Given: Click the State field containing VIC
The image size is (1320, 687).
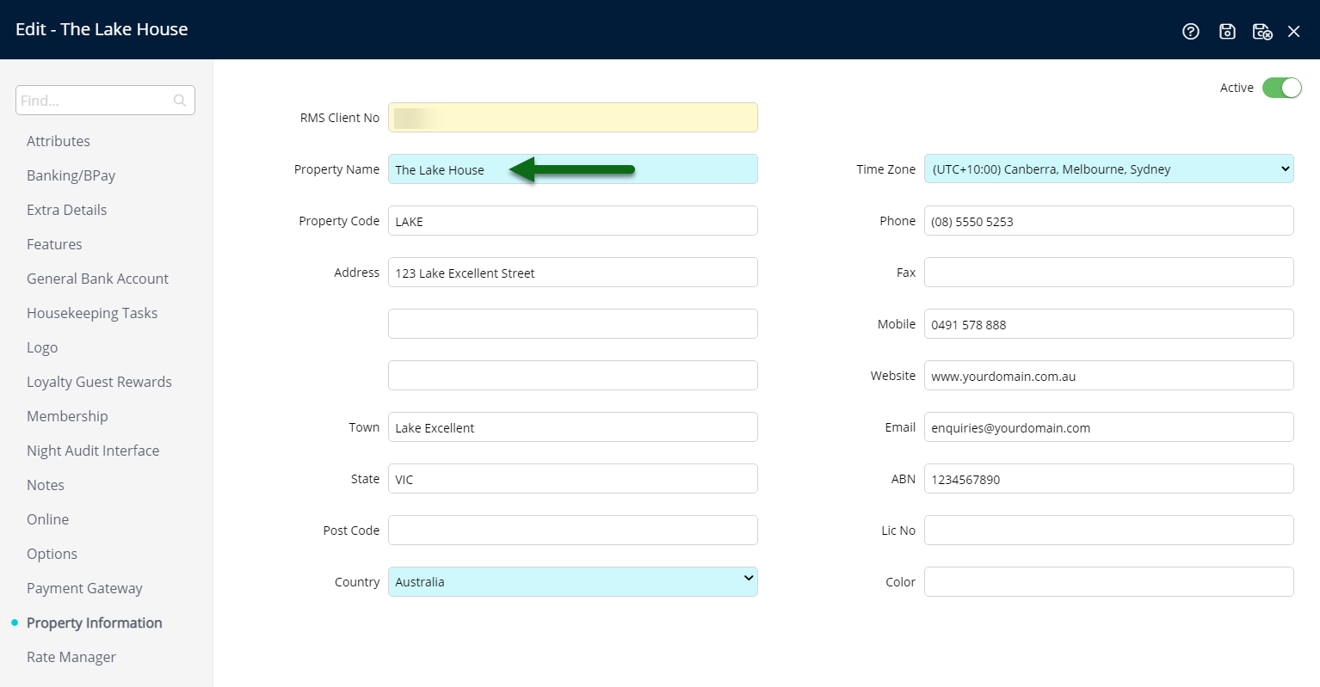Looking at the screenshot, I should pos(573,478).
